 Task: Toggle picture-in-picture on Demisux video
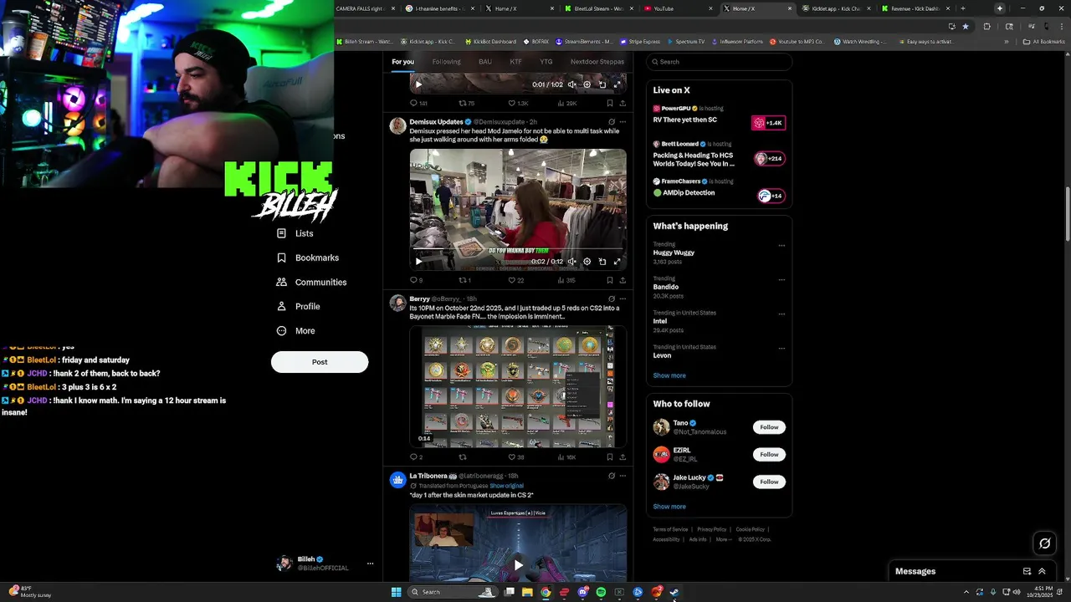pyautogui.click(x=602, y=262)
